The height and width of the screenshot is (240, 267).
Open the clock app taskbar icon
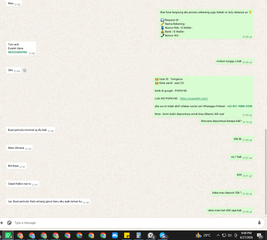tap(151, 236)
